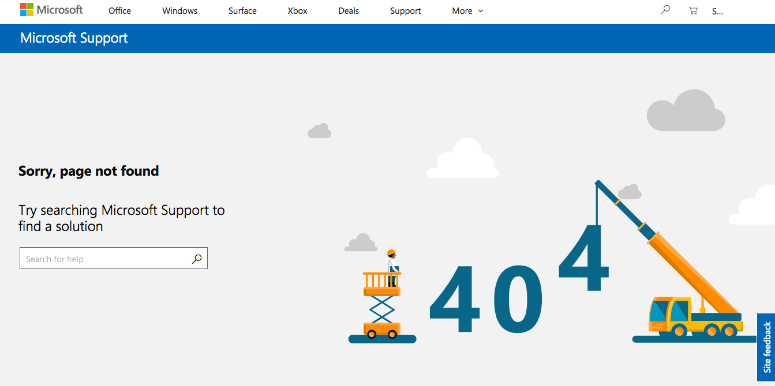Click the truncated sign-in link at top right

pos(717,11)
